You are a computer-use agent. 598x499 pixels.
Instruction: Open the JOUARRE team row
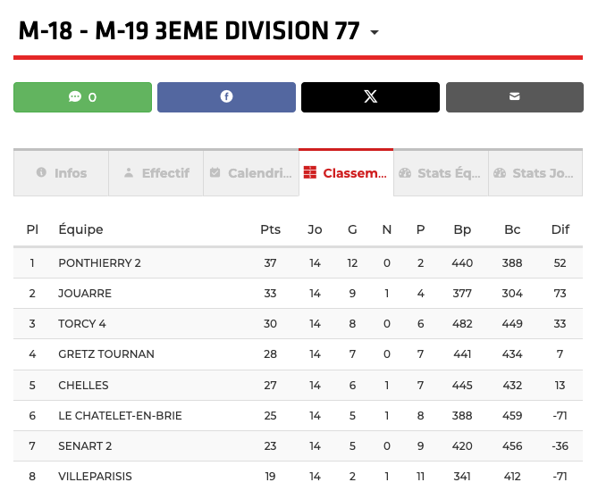(x=85, y=294)
